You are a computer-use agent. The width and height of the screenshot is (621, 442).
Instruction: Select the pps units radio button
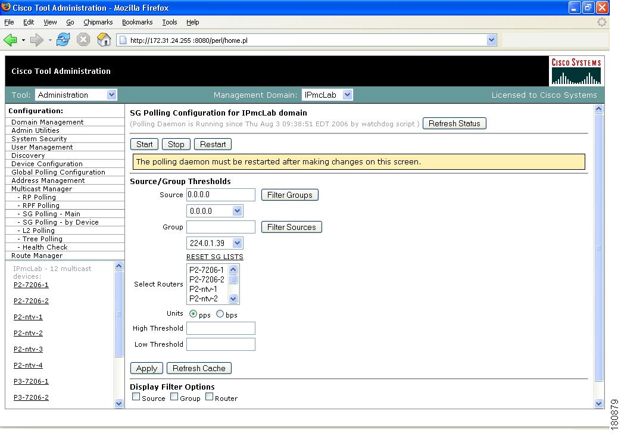click(194, 314)
